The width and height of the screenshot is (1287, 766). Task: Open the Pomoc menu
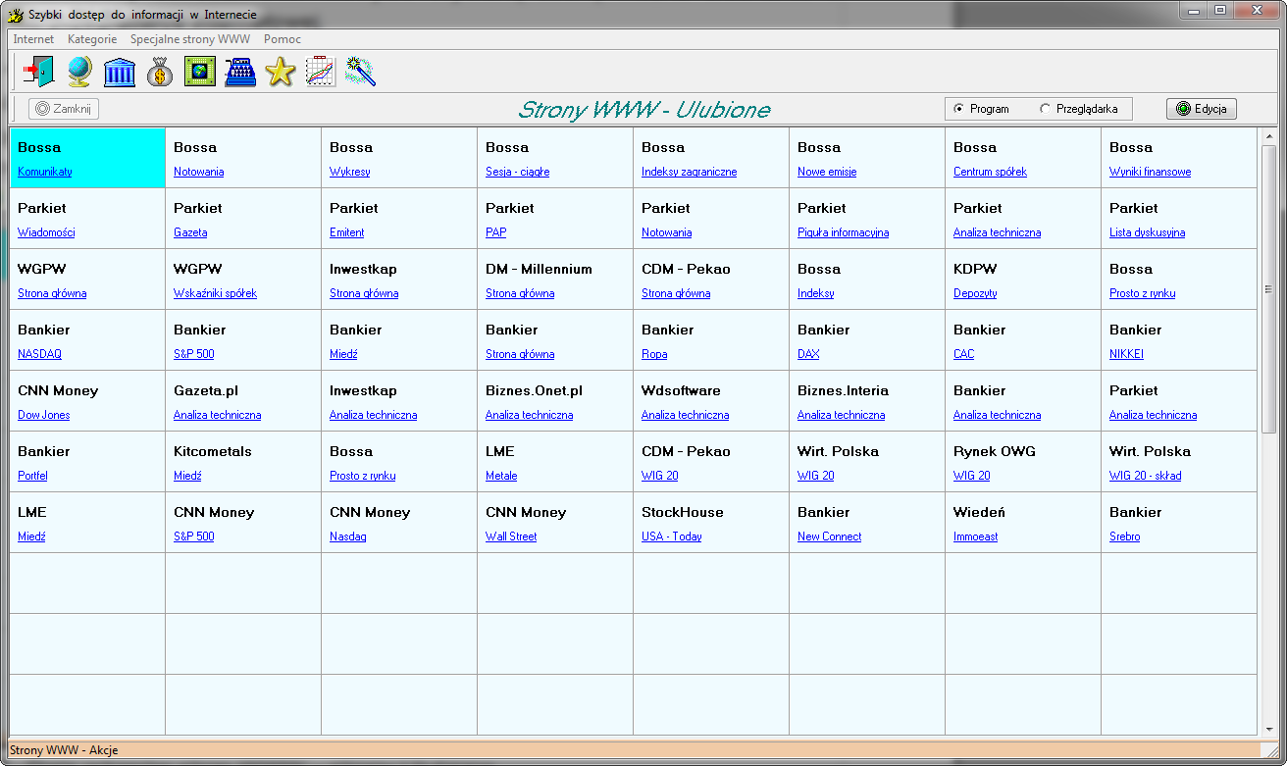click(x=283, y=39)
